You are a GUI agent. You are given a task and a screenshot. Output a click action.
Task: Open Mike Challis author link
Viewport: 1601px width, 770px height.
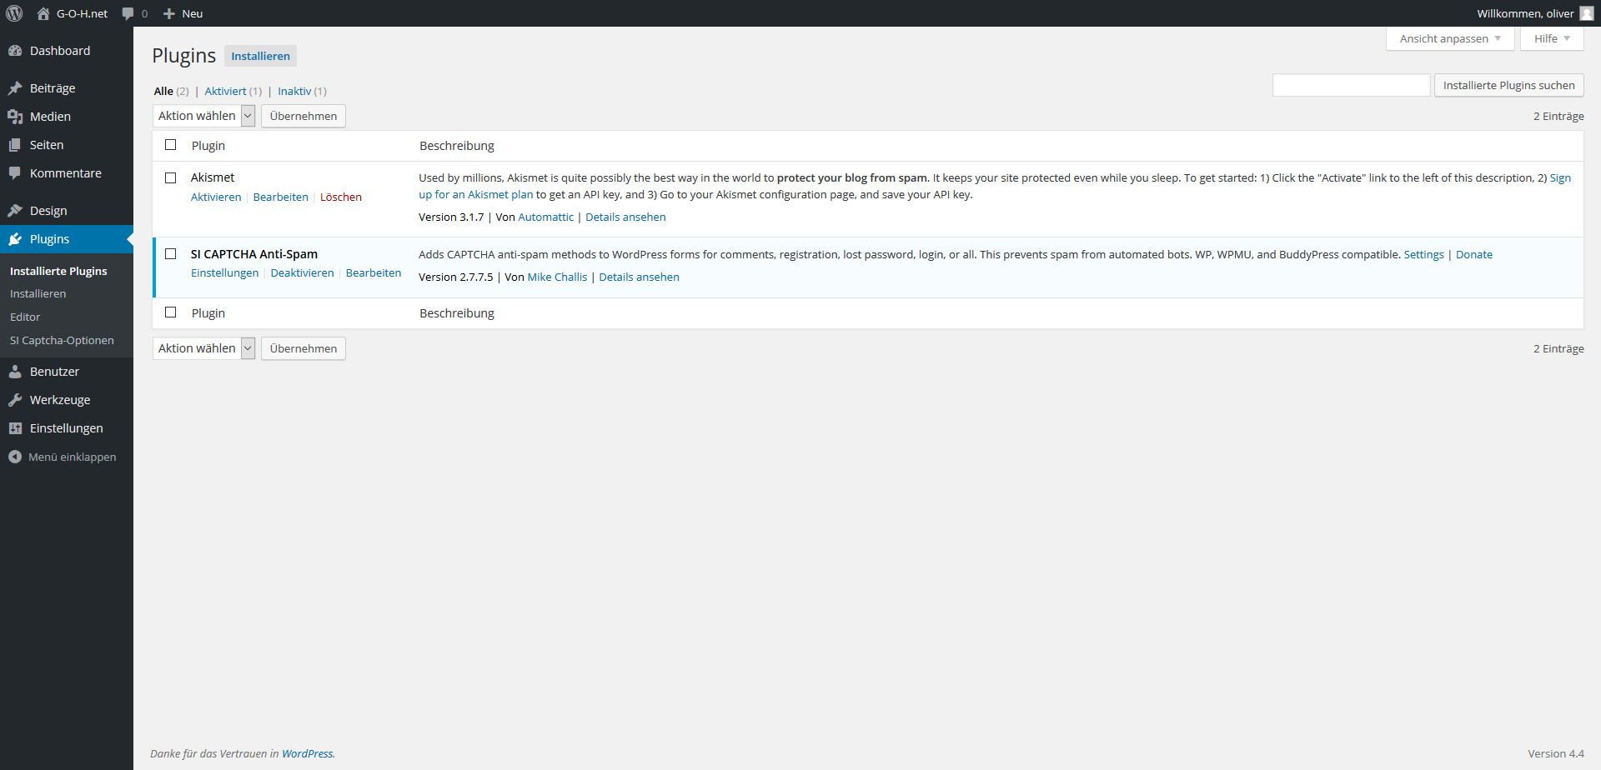[x=557, y=277]
